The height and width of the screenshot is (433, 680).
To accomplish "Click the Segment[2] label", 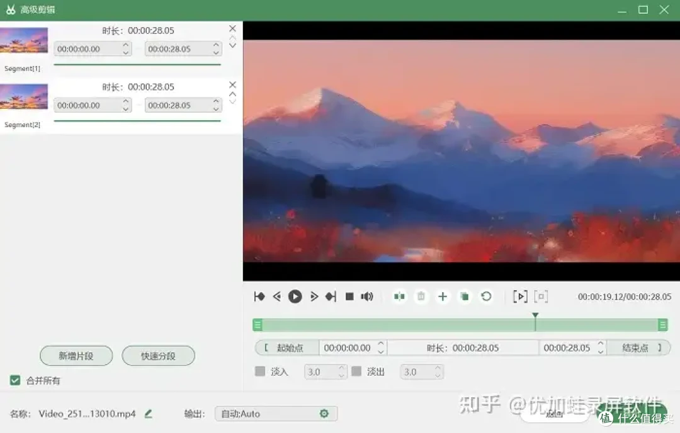I will [x=22, y=125].
